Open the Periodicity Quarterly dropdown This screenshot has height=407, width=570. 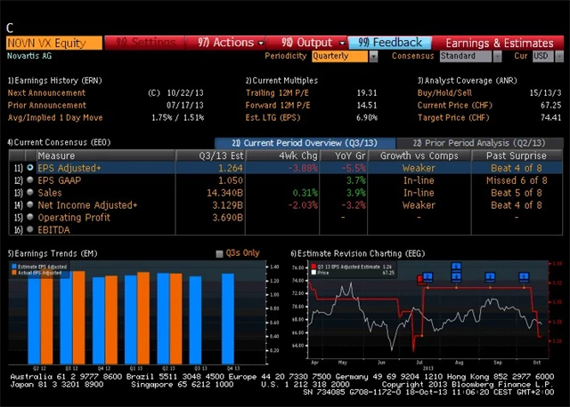(x=373, y=56)
